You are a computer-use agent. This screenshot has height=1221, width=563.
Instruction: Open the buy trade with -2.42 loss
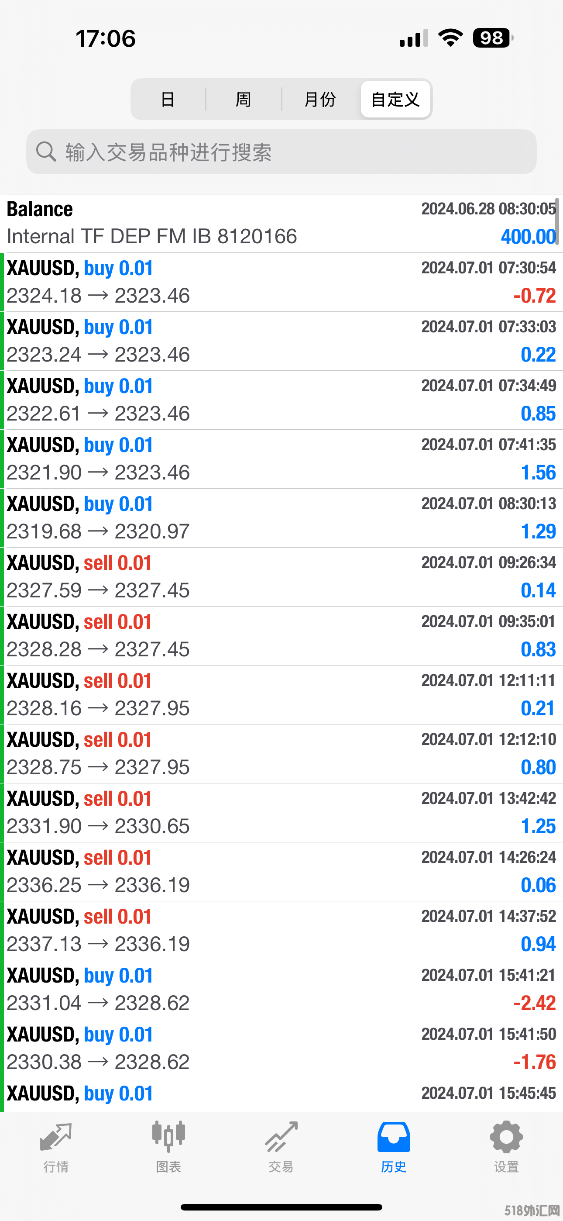tap(281, 989)
